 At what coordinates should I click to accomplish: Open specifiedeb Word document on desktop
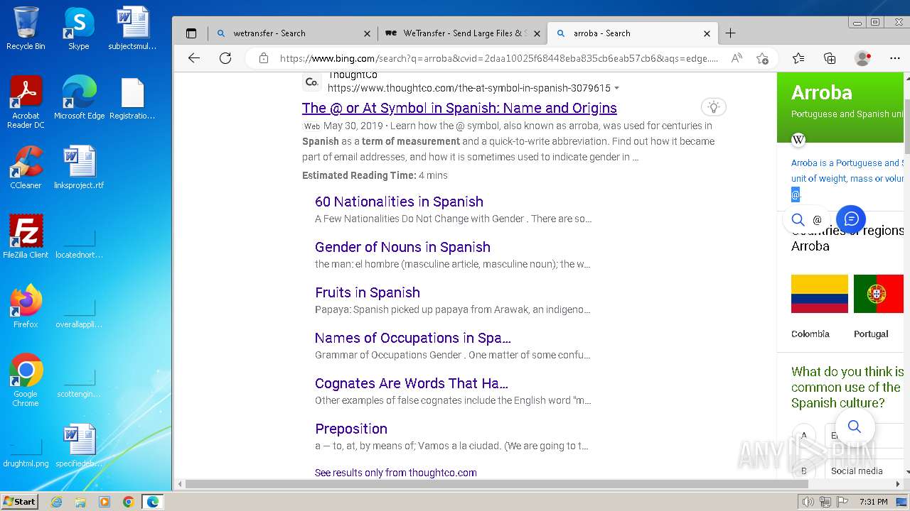pyautogui.click(x=79, y=446)
